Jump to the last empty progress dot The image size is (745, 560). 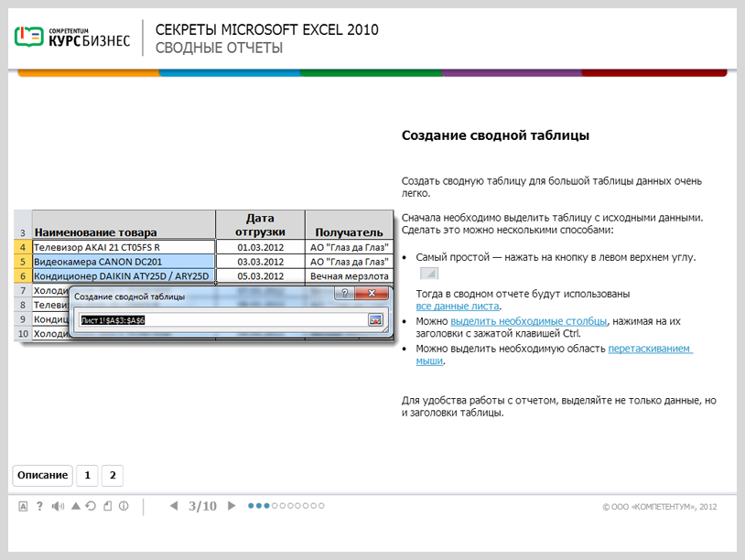pyautogui.click(x=321, y=506)
